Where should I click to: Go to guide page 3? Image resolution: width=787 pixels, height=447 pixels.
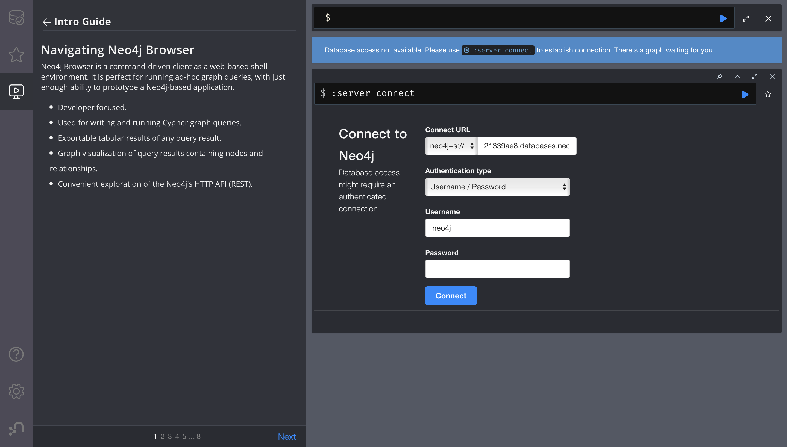(x=170, y=436)
